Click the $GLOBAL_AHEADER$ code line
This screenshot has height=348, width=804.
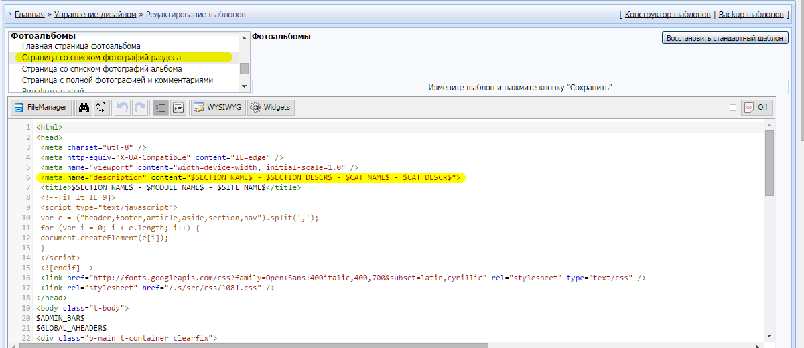[x=72, y=328]
